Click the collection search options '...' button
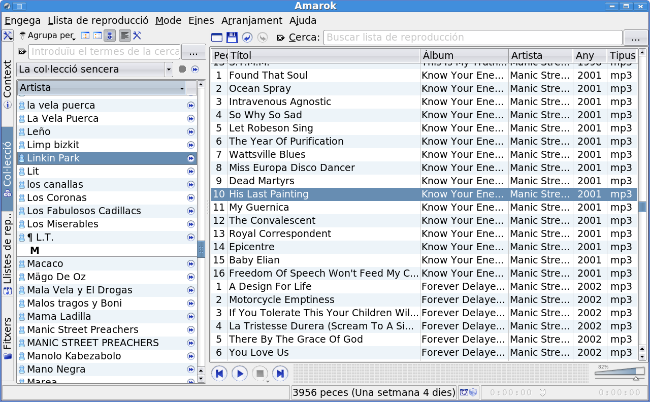This screenshot has height=402, width=650. pyautogui.click(x=193, y=52)
